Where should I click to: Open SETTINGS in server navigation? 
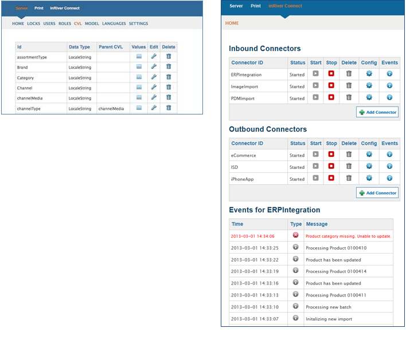coord(139,23)
